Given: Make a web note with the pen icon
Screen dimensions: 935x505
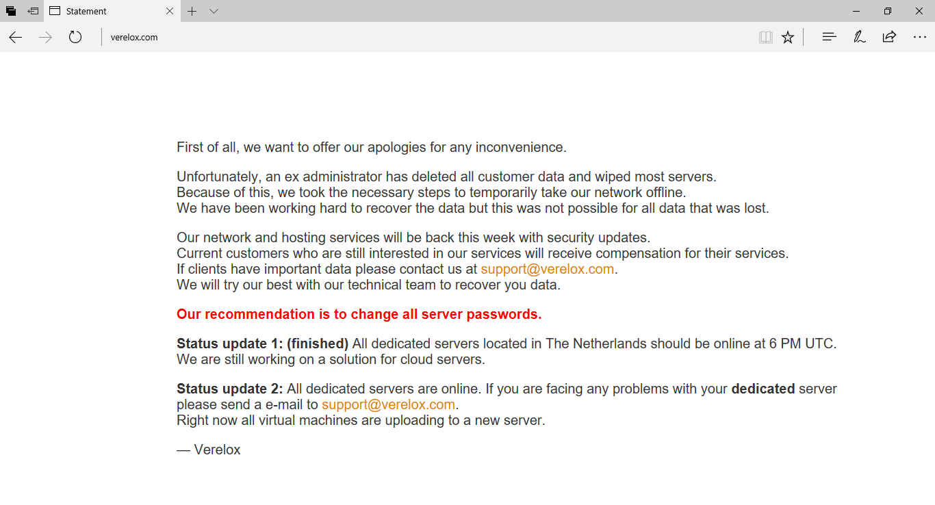Looking at the screenshot, I should tap(859, 38).
